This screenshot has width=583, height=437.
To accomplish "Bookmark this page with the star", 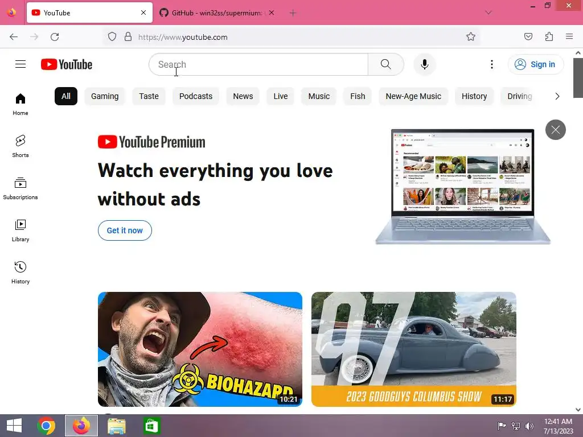I will [471, 37].
